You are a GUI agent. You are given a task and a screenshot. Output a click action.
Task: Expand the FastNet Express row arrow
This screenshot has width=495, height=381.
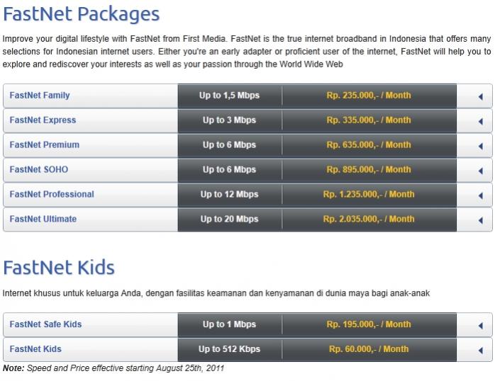481,121
